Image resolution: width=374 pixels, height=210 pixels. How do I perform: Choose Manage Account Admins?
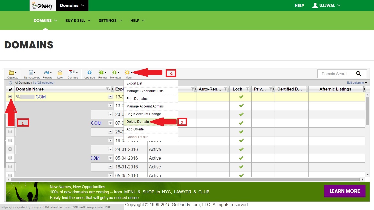[x=151, y=106]
